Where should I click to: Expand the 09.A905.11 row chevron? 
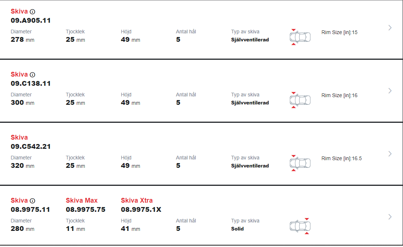pos(390,28)
